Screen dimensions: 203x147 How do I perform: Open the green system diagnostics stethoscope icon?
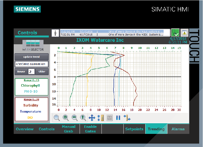[x=175, y=33]
